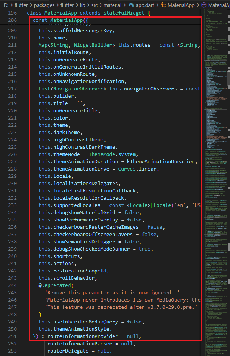The image size is (230, 356).
Task: Place cursor on this.localeListResolutionCallback
Action: coord(88,190)
